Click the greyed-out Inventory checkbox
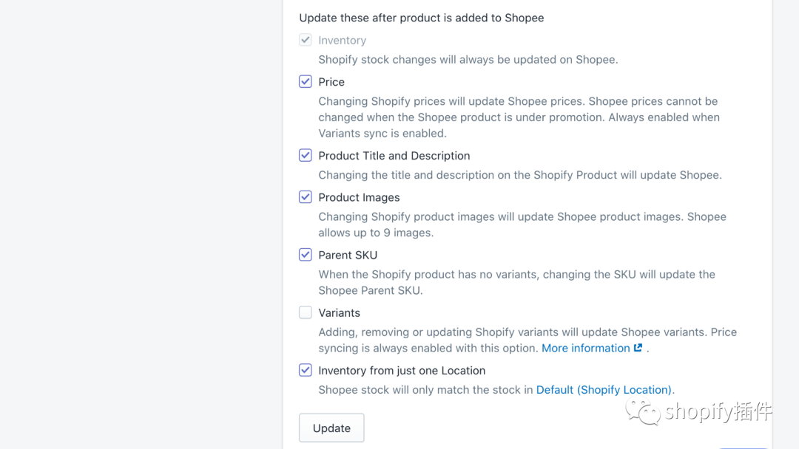 click(x=306, y=40)
